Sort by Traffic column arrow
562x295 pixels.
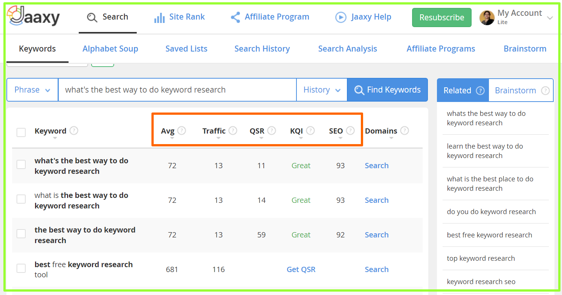coord(218,138)
